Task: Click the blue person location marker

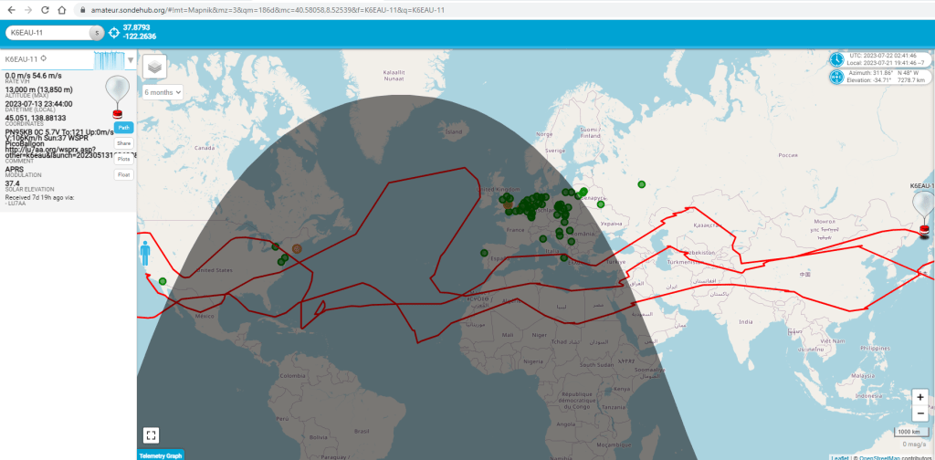Action: tap(144, 252)
